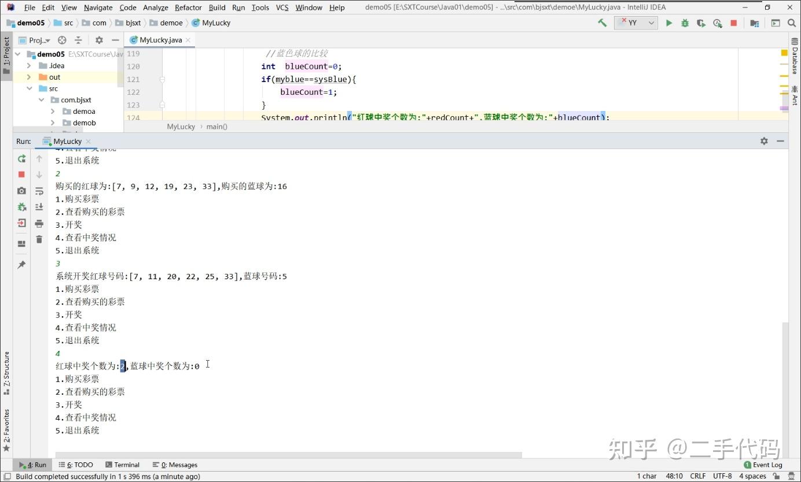Dump threads with the camera icon
The image size is (801, 482).
(x=21, y=191)
